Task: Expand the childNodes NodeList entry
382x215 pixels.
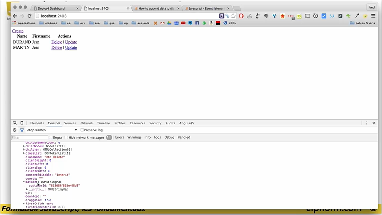Action: tap(24, 146)
